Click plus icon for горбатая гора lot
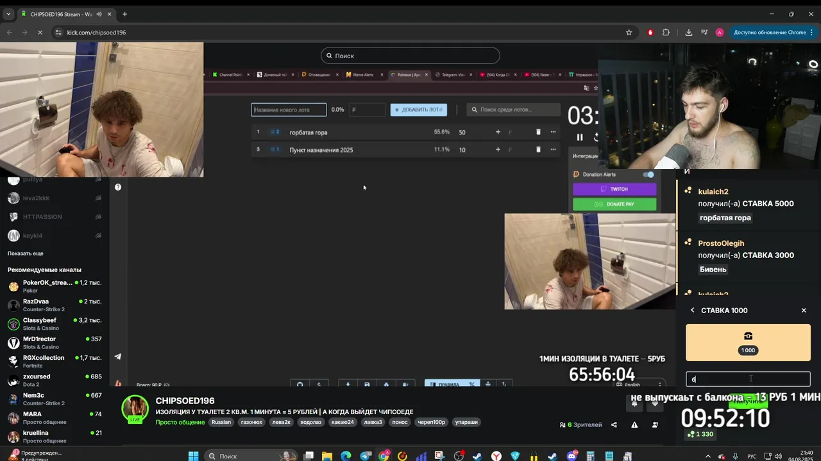 coord(498,132)
